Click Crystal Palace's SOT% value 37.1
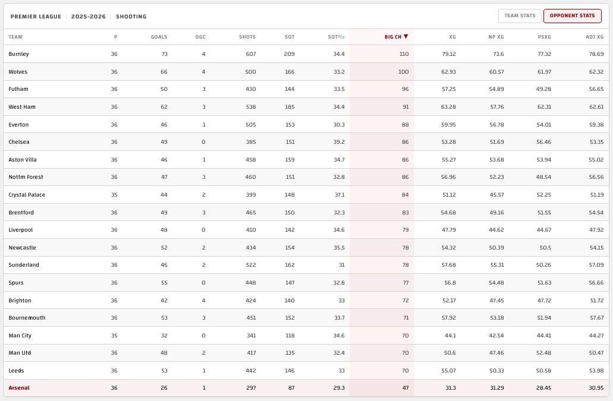Image resolution: width=613 pixels, height=401 pixels. 339,195
